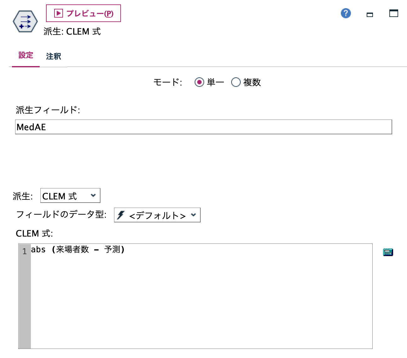Select the 複数 mode radio button

click(236, 82)
